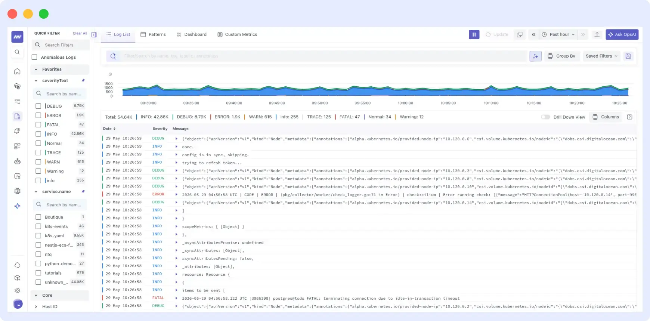Go to the Home icon in sidebar
Viewport: 650px width, 321px height.
pos(17,71)
